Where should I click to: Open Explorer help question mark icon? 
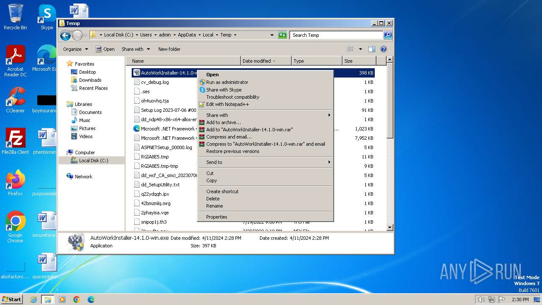click(x=384, y=49)
